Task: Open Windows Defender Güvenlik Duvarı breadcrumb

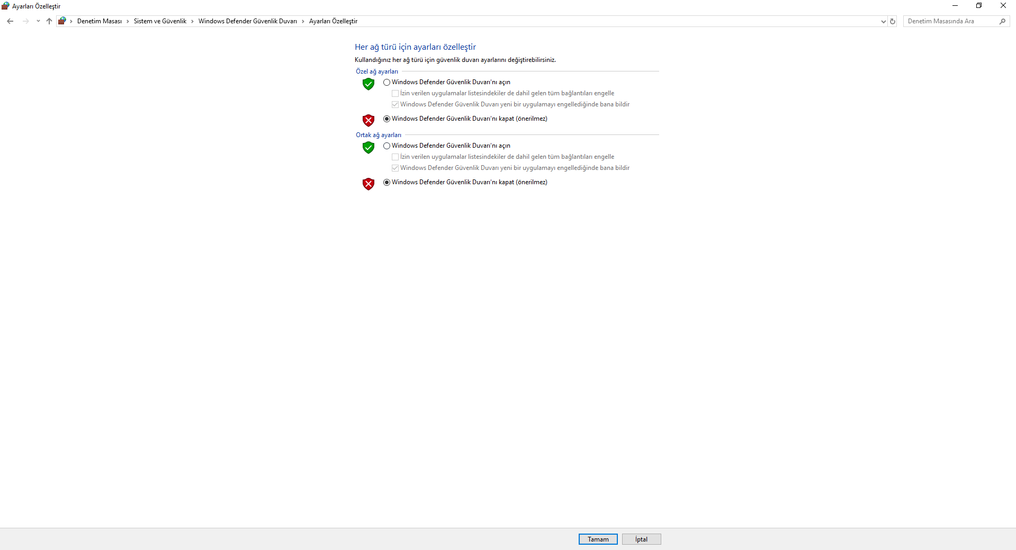Action: [x=248, y=21]
